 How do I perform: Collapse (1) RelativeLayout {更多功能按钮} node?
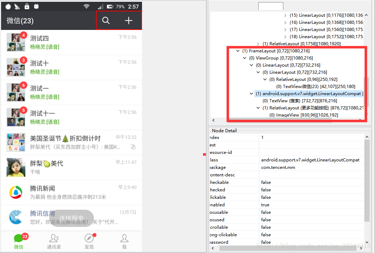258,108
